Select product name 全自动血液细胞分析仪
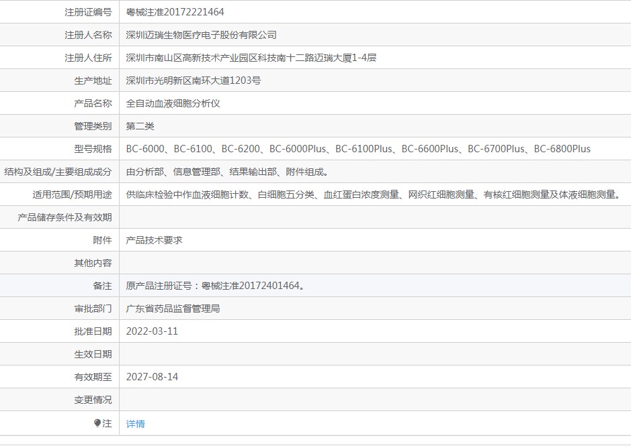The image size is (631, 446). [x=173, y=103]
